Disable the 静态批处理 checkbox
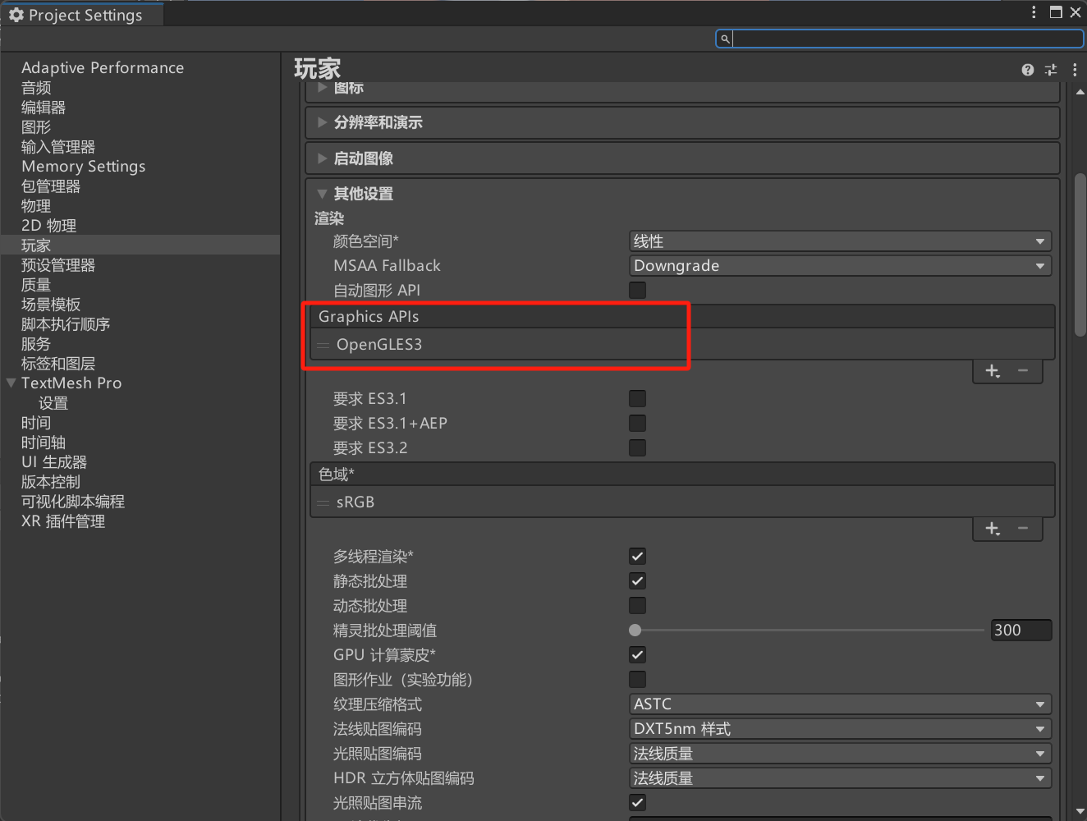This screenshot has height=821, width=1087. (637, 580)
